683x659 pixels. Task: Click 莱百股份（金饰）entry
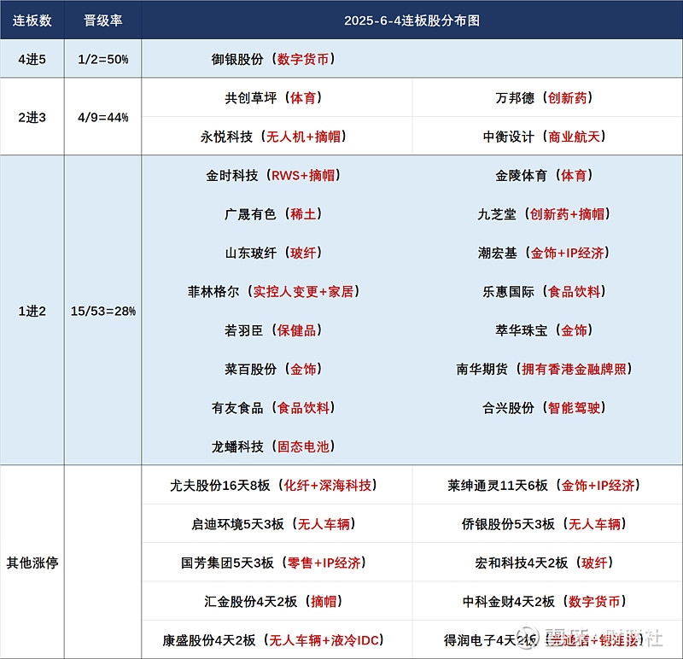[x=273, y=369]
